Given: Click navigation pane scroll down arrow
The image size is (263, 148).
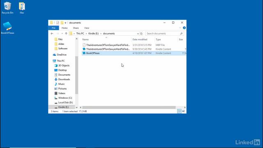Looking at the screenshot, I should (77, 107).
